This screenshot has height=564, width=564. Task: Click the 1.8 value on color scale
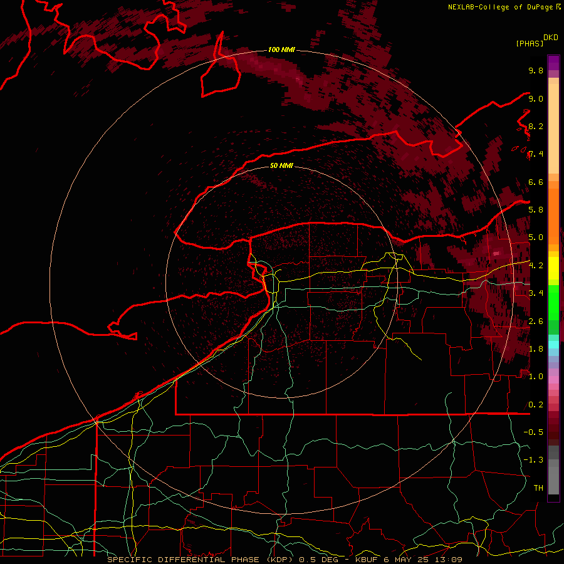point(536,349)
